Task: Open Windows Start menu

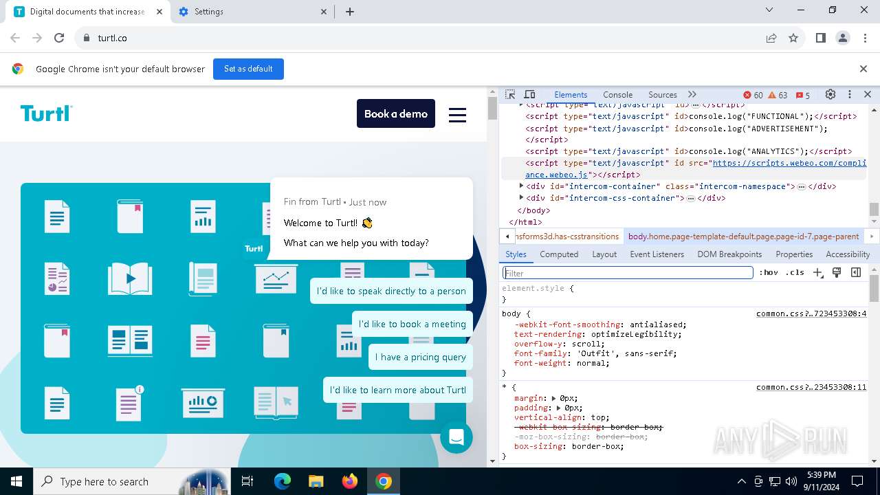Action: [16, 481]
